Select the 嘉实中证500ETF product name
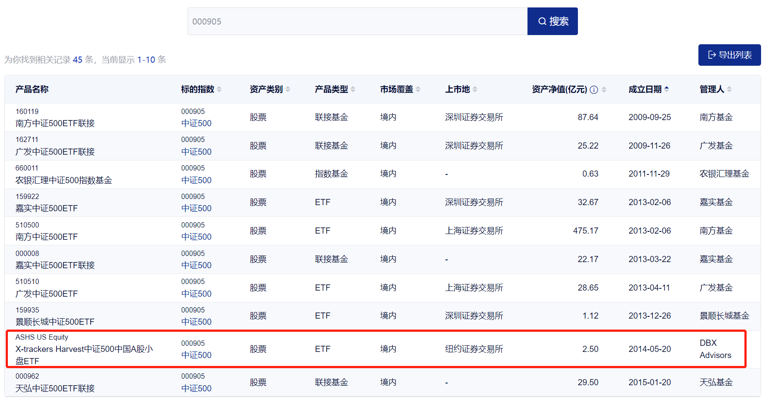The height and width of the screenshot is (401, 765). (x=46, y=209)
